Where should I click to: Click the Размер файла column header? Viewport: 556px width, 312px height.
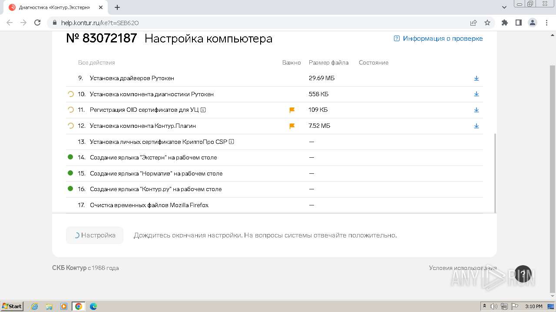point(328,62)
